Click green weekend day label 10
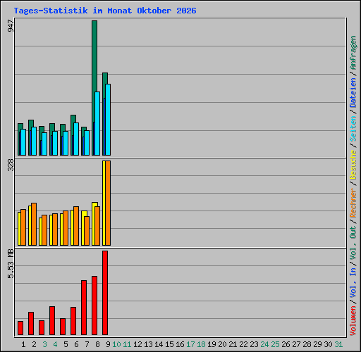 116,344
